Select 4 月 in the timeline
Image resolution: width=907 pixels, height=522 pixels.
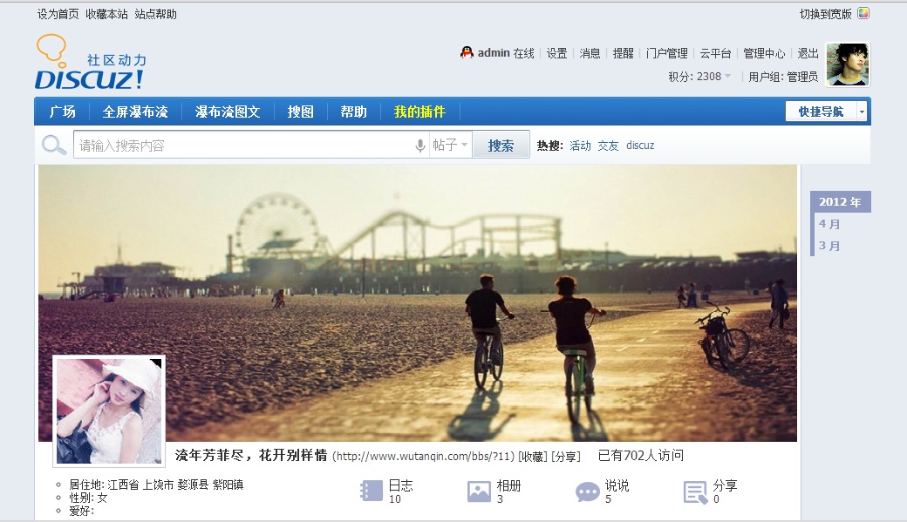pos(829,224)
